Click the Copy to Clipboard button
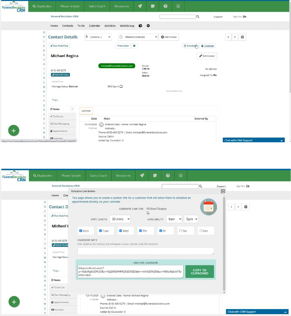The width and height of the screenshot is (291, 316). (x=200, y=271)
